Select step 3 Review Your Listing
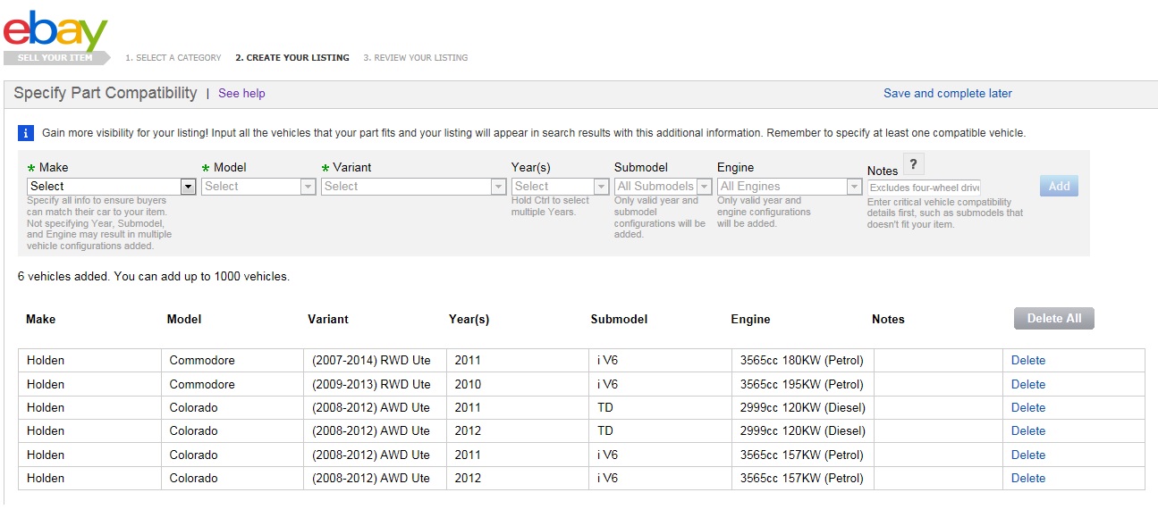This screenshot has height=526, width=1158. point(415,58)
